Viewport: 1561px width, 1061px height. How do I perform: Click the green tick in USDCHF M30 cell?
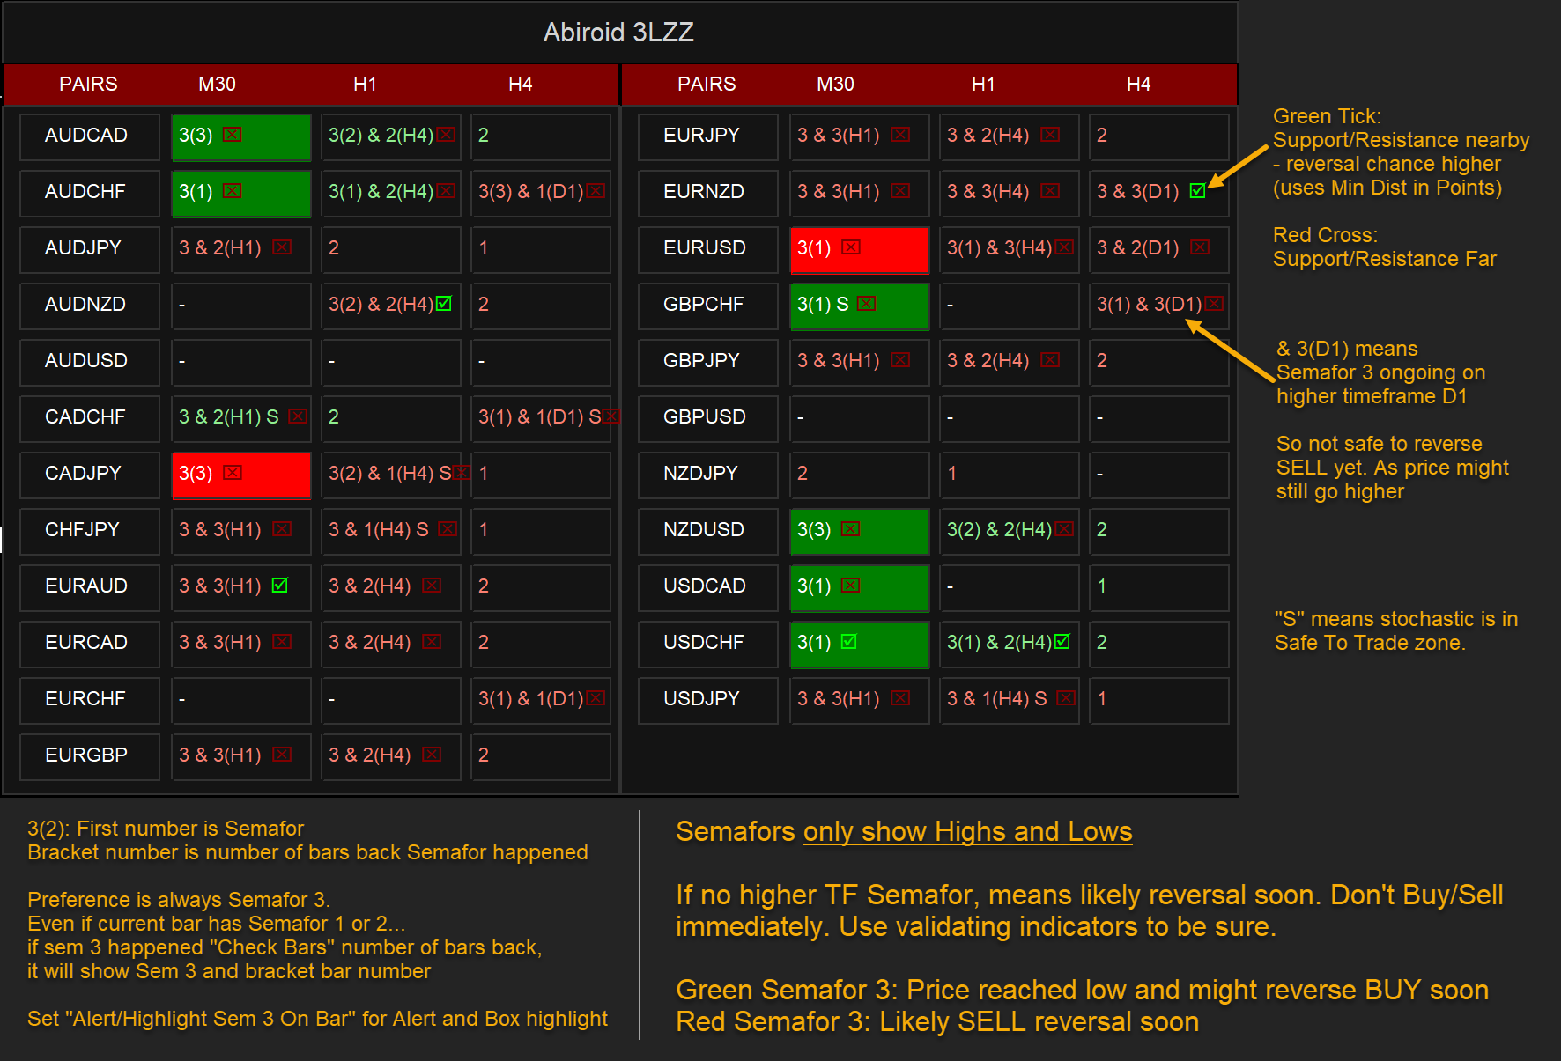849,642
